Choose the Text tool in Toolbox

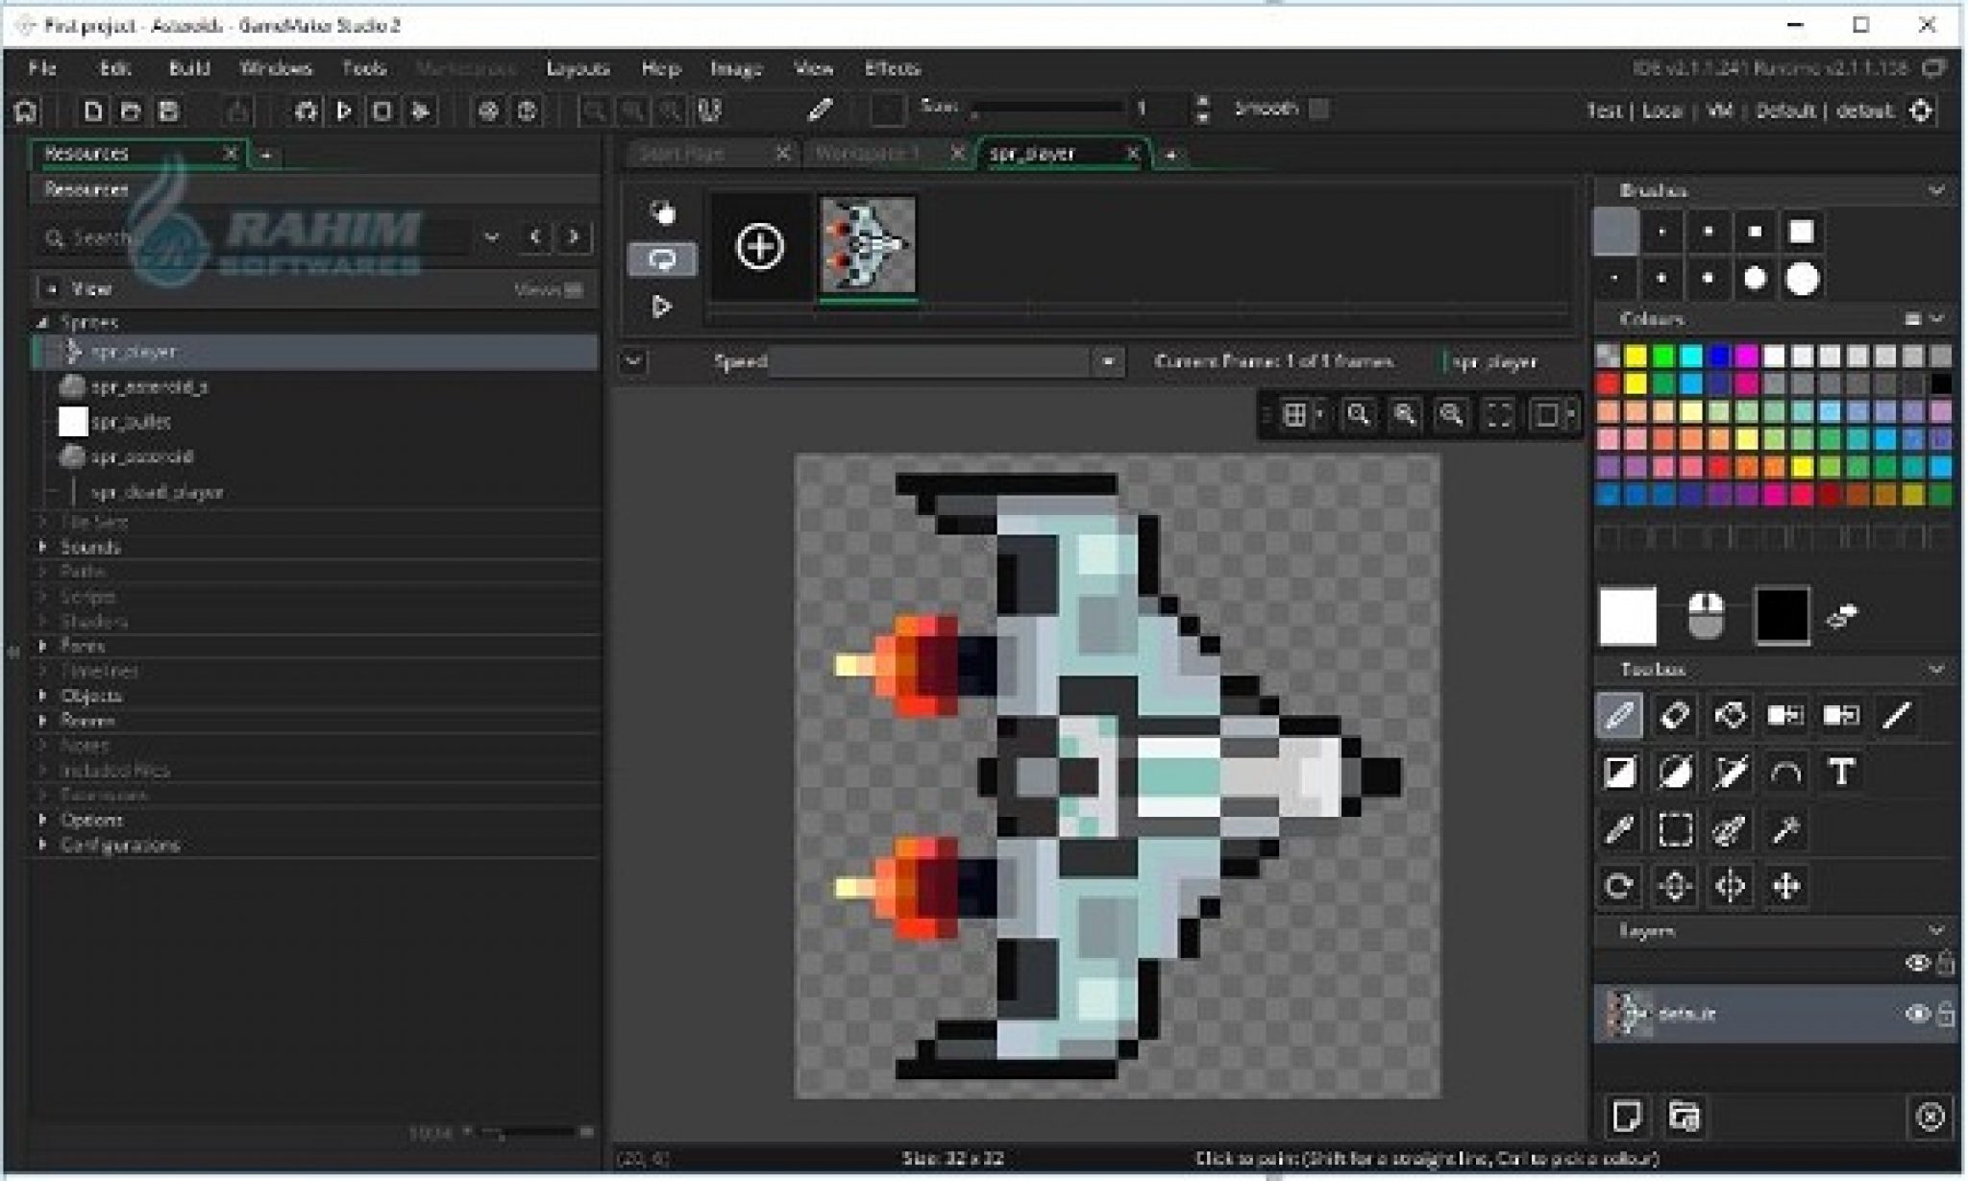pyautogui.click(x=1840, y=773)
